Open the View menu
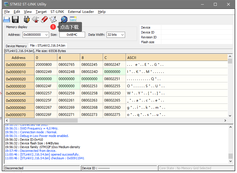Screen dimensions: 237x173 tap(28, 12)
